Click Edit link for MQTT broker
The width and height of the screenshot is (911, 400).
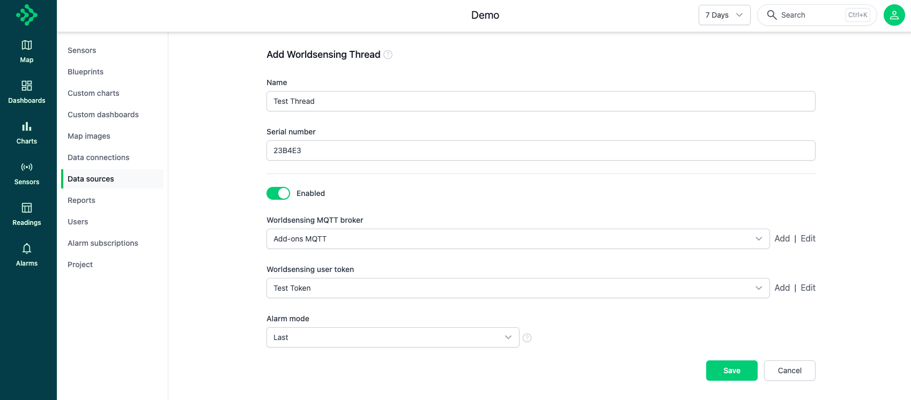click(808, 239)
